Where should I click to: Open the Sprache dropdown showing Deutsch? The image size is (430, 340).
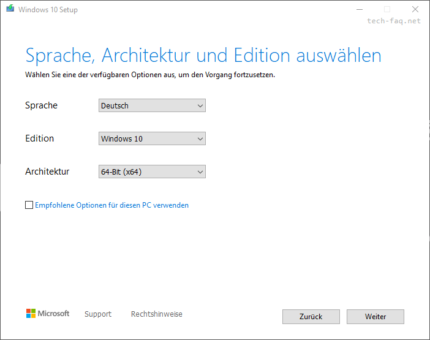point(152,105)
